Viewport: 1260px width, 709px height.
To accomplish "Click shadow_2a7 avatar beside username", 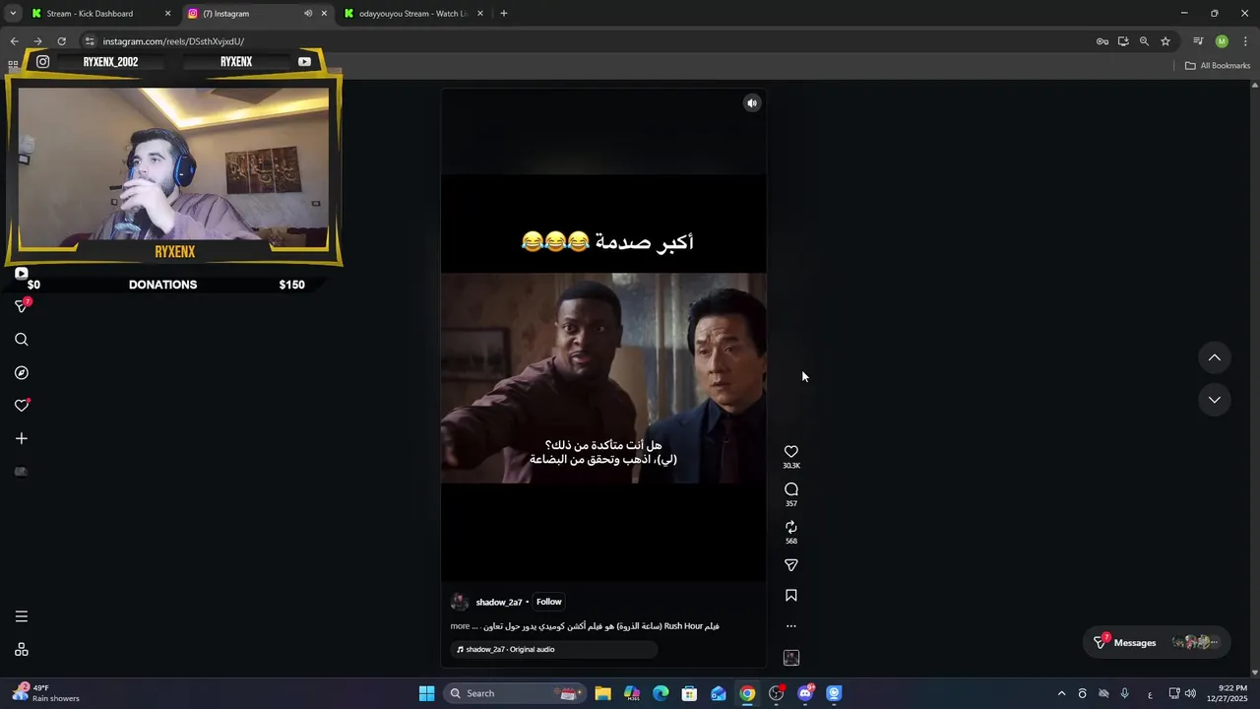I will [x=460, y=603].
